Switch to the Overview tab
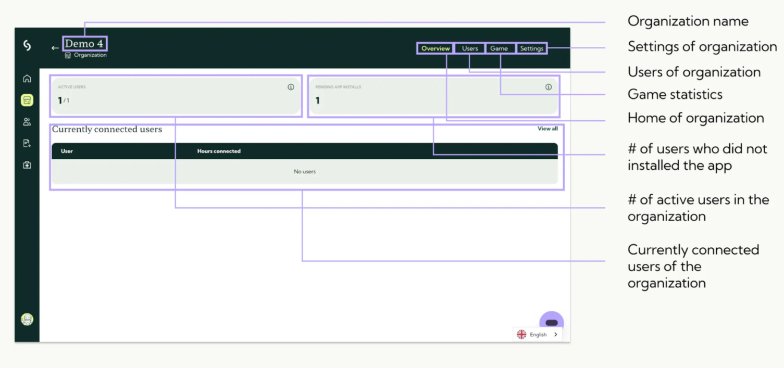The width and height of the screenshot is (784, 368). point(435,48)
